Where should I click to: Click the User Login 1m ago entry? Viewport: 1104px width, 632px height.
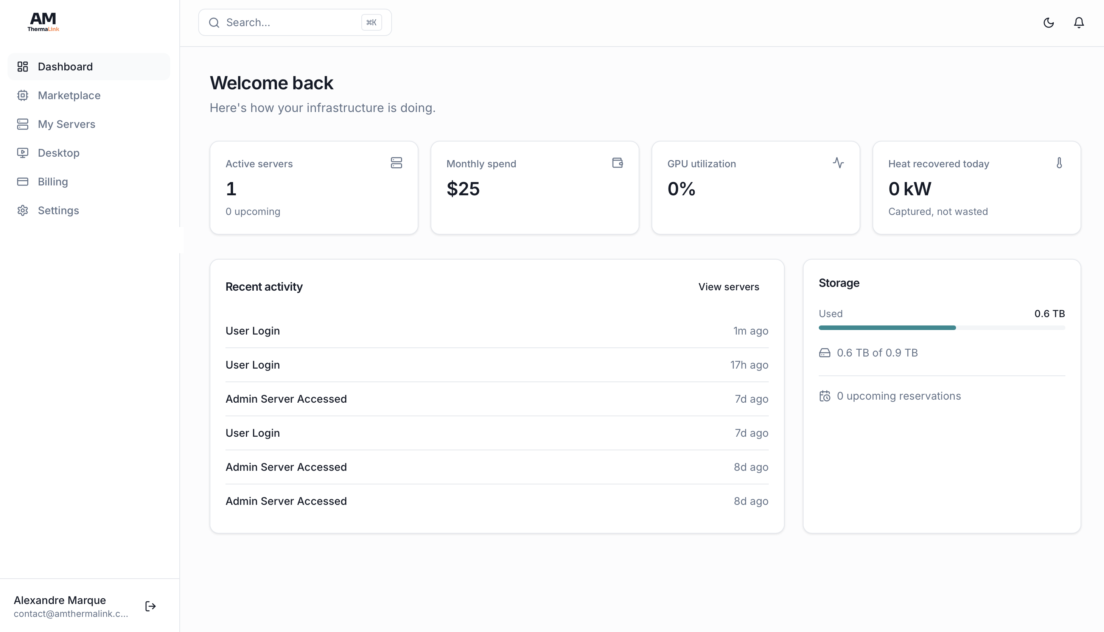tap(497, 331)
